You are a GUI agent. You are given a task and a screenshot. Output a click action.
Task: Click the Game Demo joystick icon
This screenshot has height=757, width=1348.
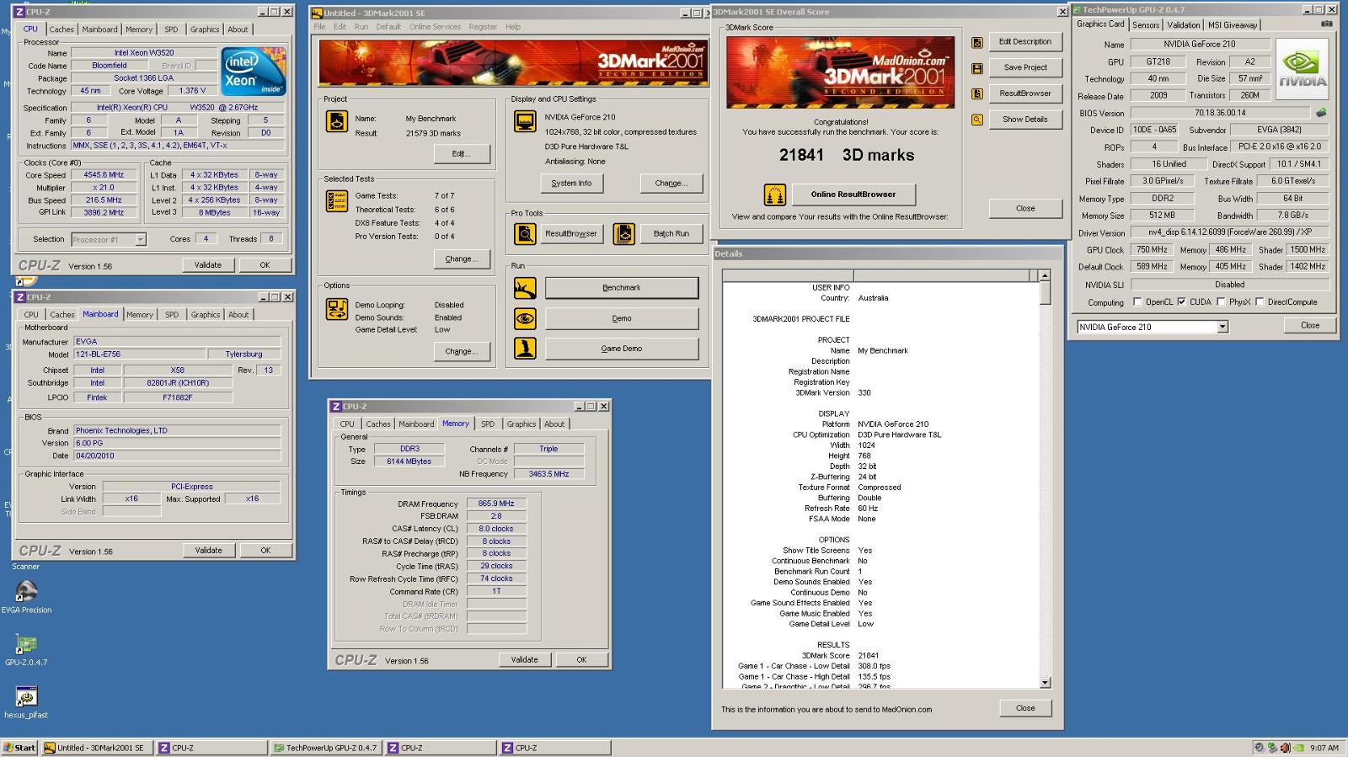tap(524, 348)
